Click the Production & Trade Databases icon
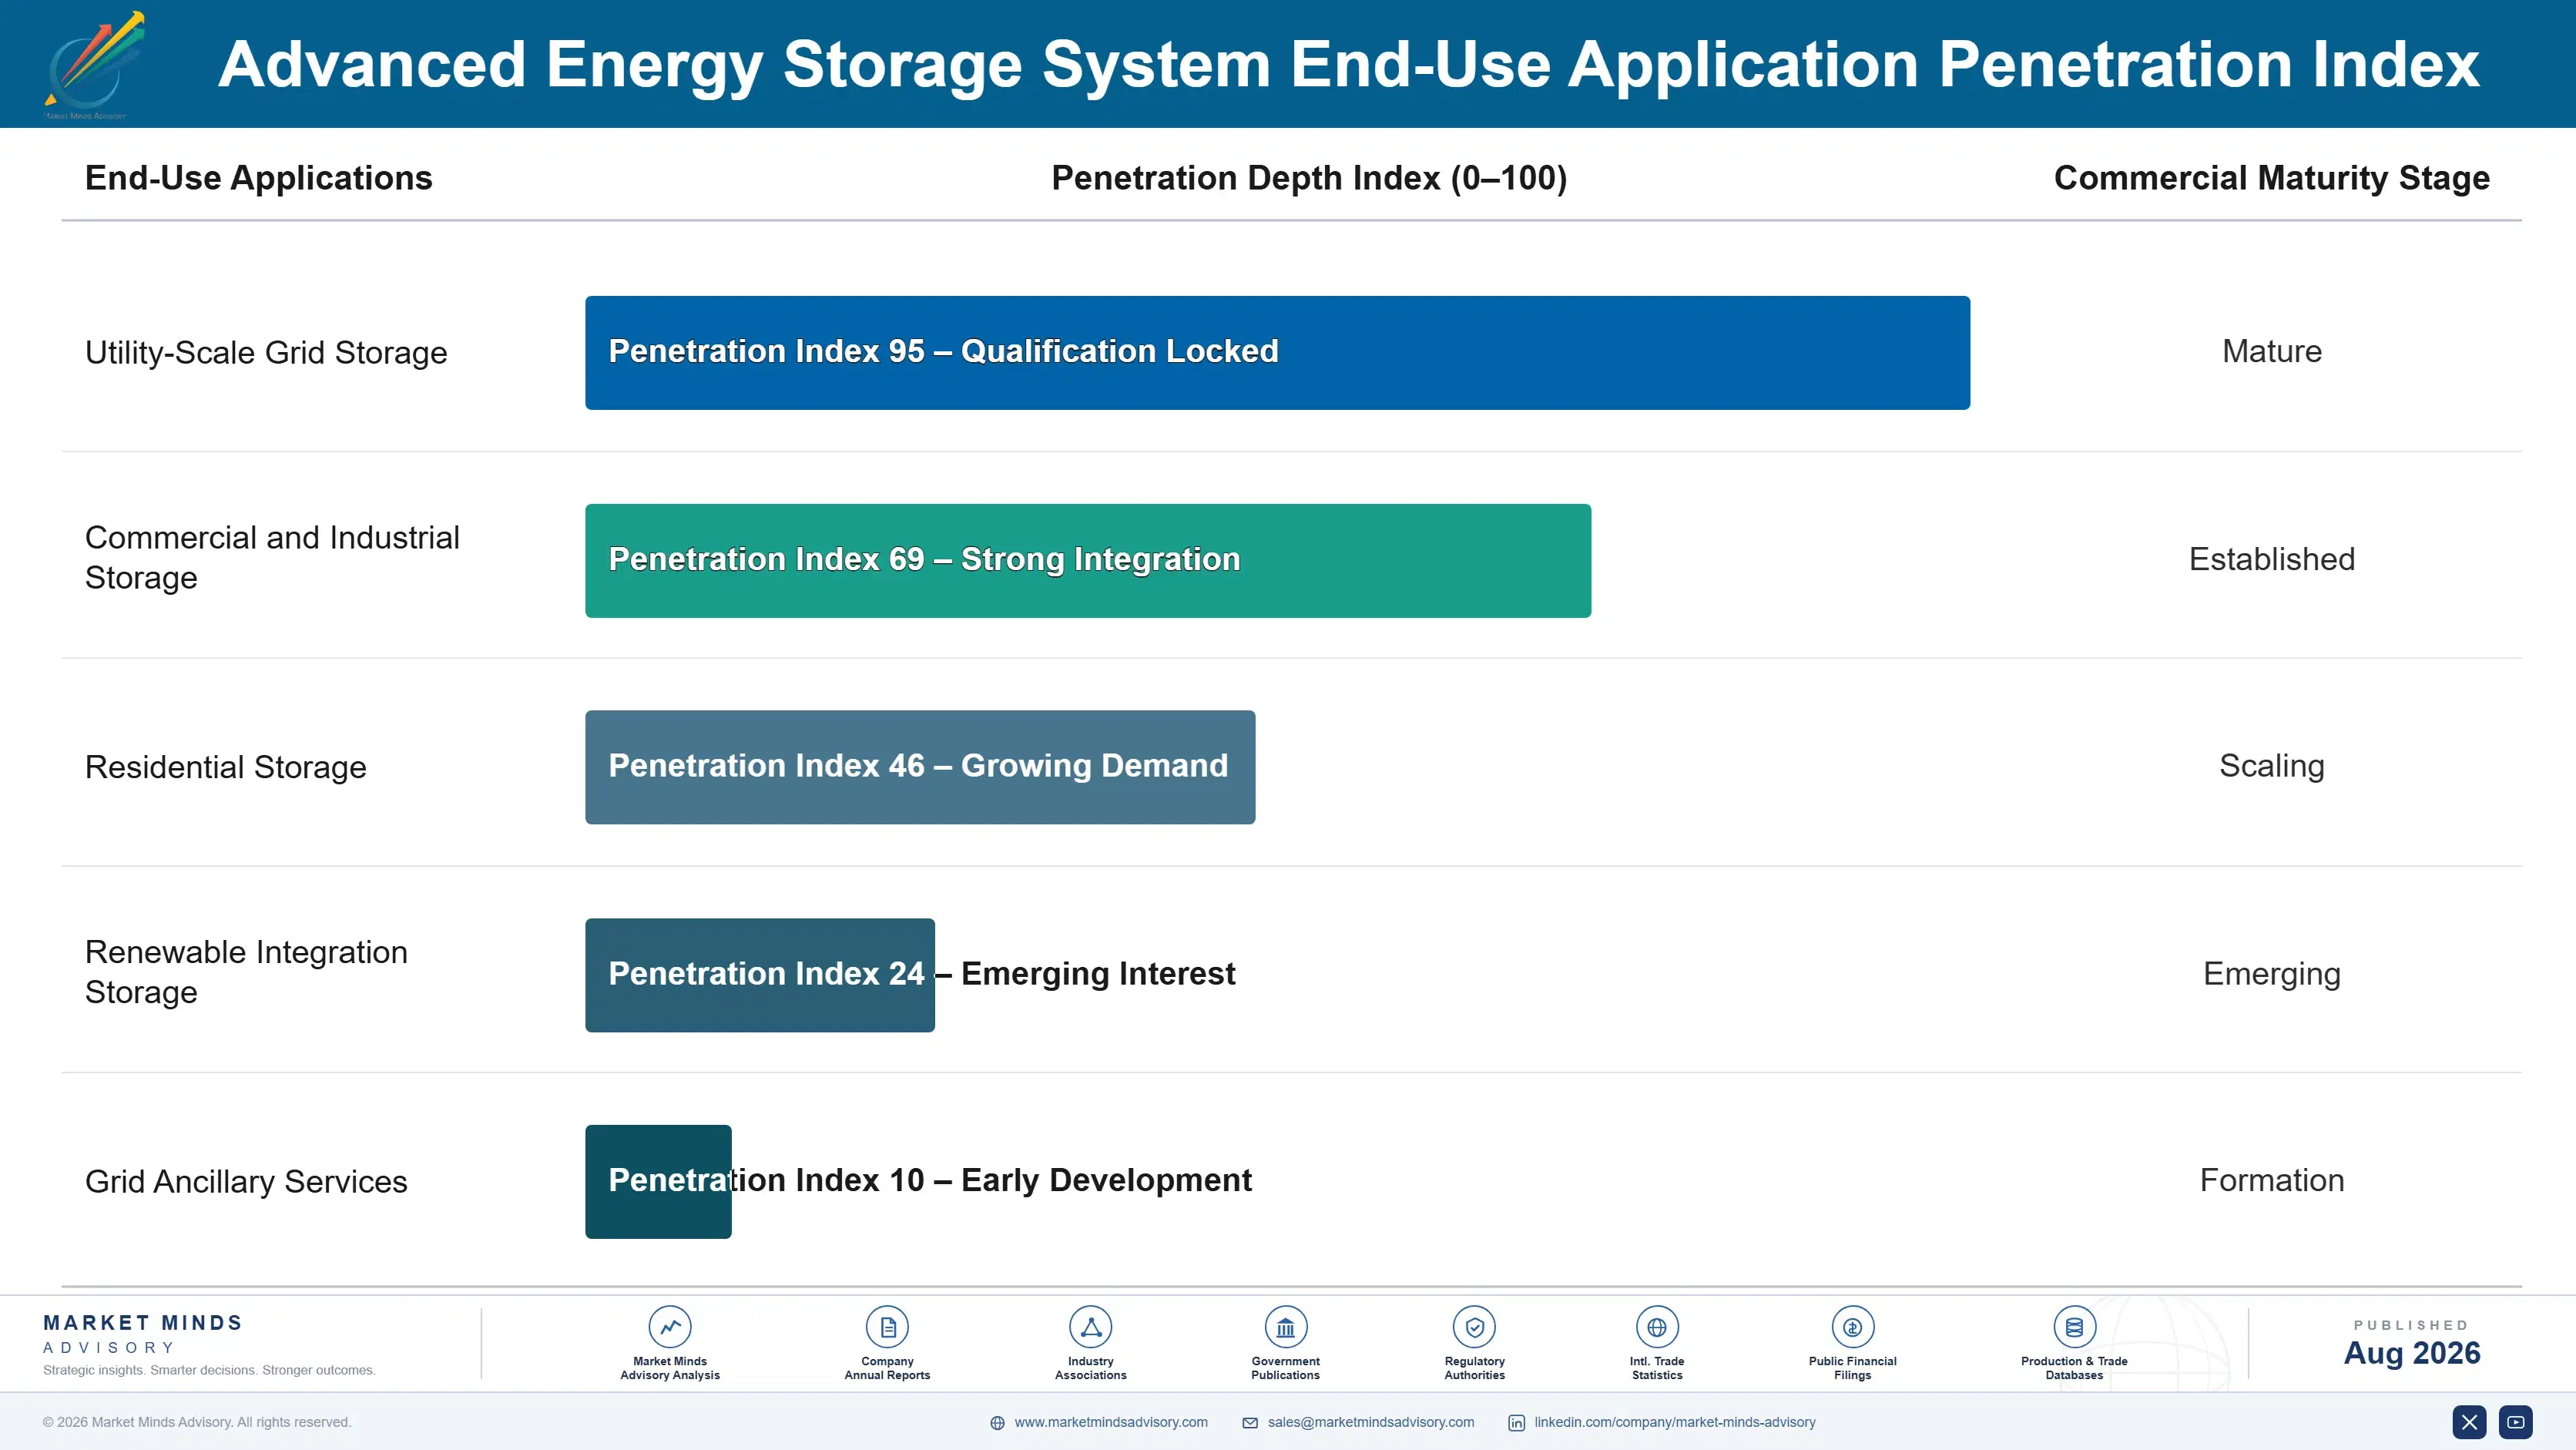The image size is (2576, 1450). (2074, 1327)
